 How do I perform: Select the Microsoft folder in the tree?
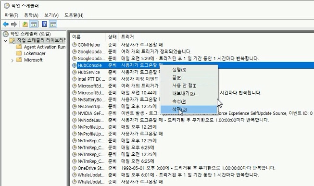33,60
